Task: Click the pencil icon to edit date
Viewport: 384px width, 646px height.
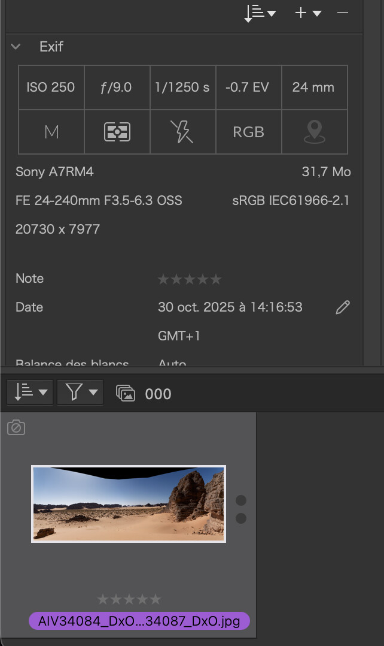Action: coord(342,308)
